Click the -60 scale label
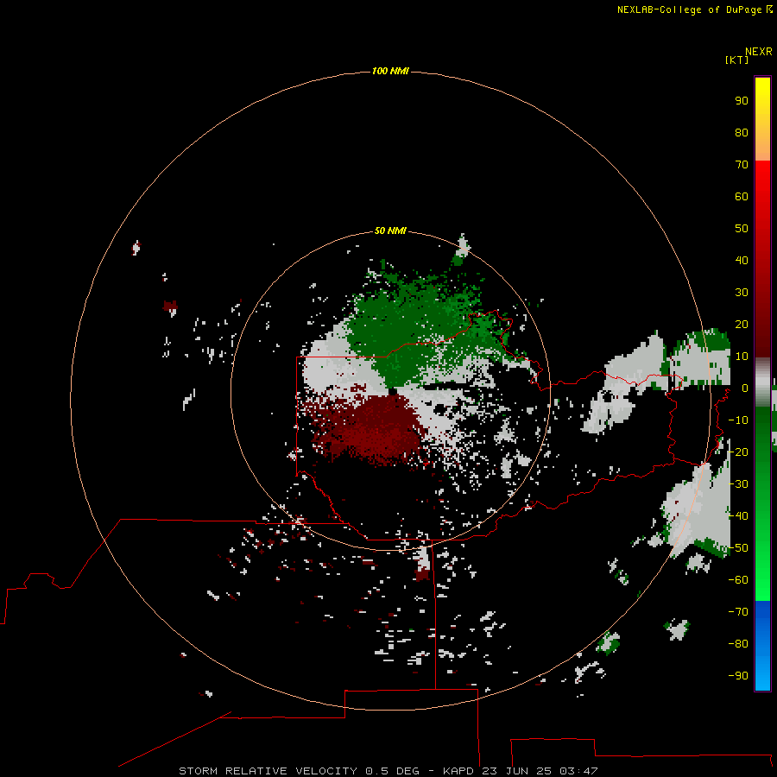Viewport: 777px width, 777px height. click(738, 580)
